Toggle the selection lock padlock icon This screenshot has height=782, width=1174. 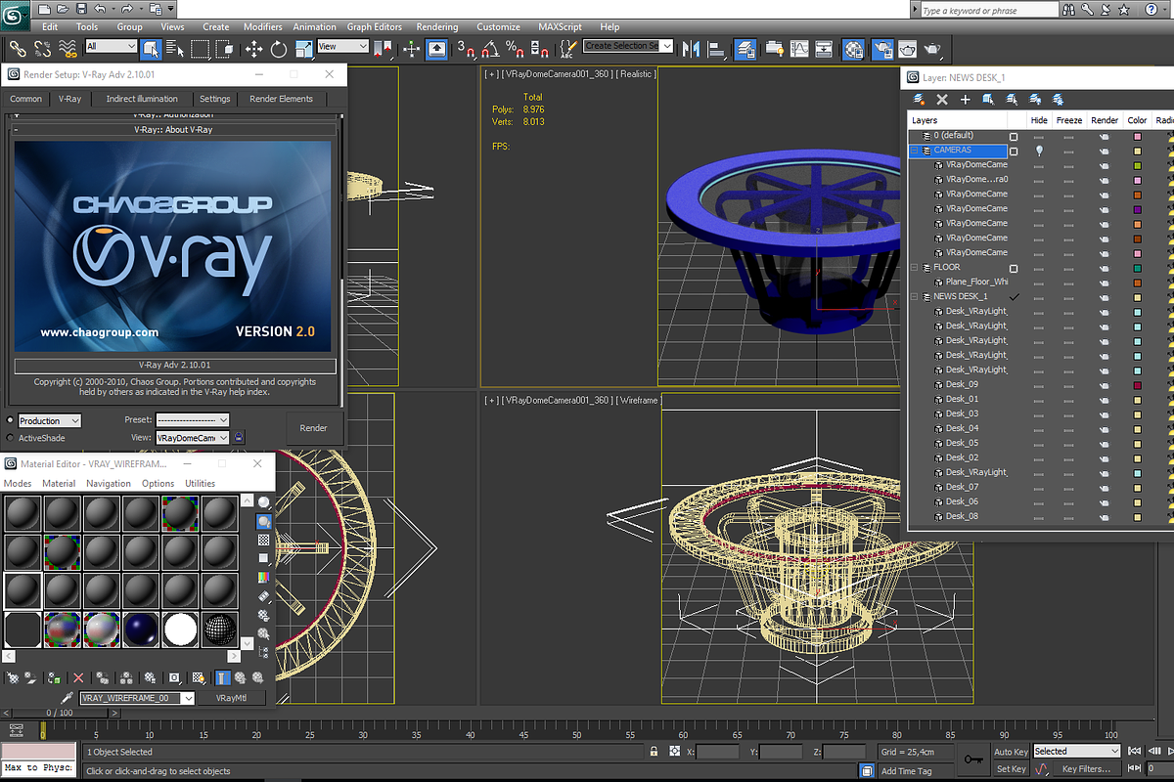tap(655, 752)
